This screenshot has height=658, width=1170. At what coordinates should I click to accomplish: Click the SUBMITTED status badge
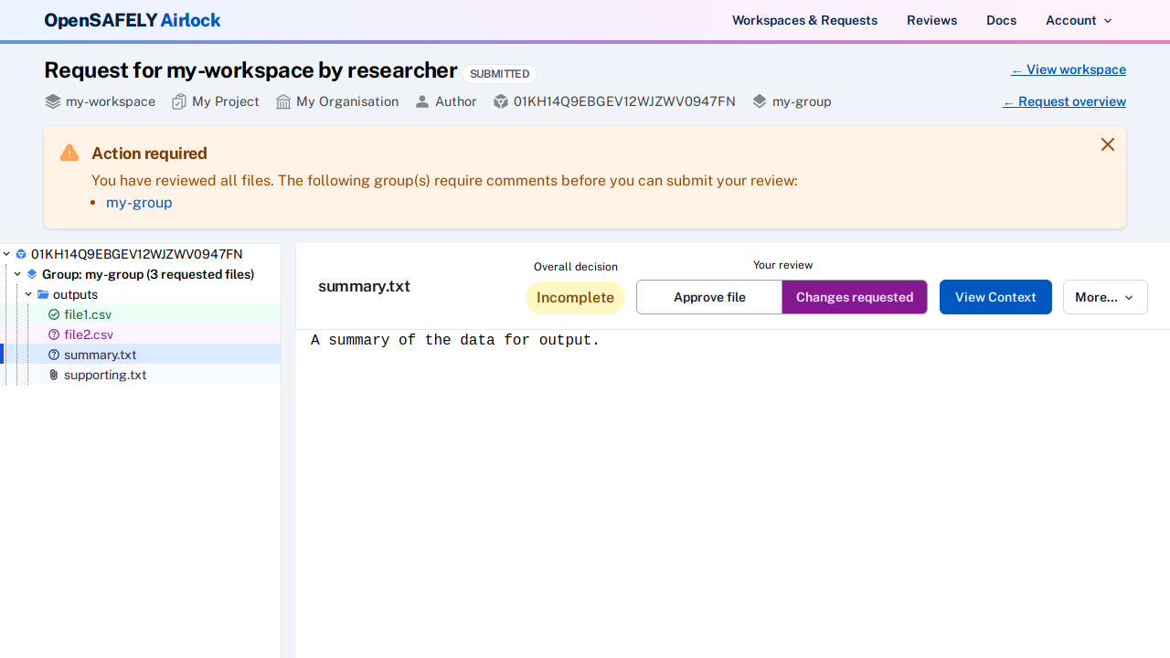(499, 73)
